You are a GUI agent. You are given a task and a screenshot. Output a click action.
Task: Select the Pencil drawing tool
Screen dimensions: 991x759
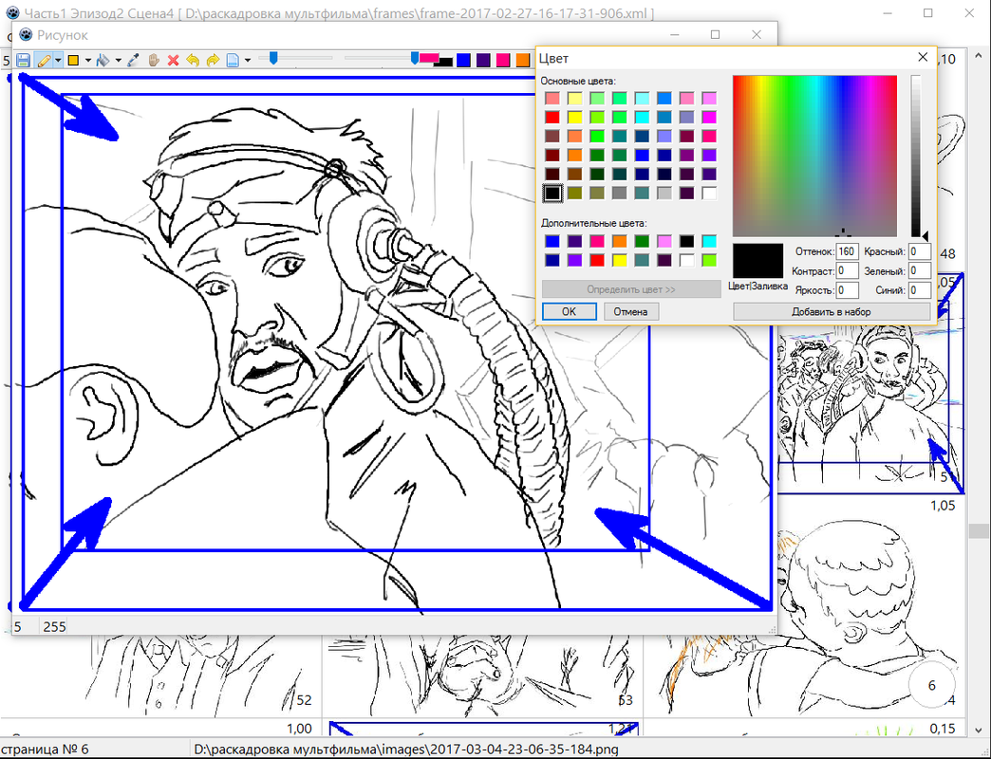43,60
